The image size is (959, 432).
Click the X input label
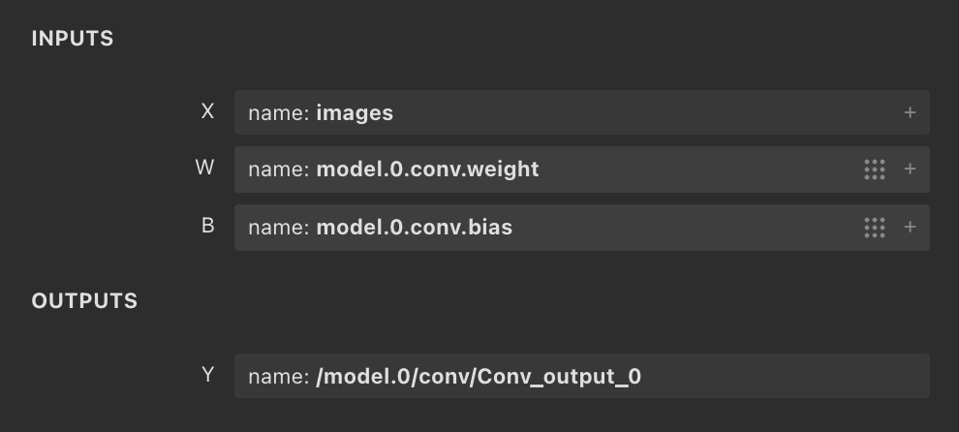pos(207,112)
